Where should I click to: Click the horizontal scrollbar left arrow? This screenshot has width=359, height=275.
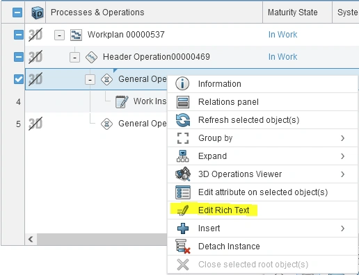point(31,239)
